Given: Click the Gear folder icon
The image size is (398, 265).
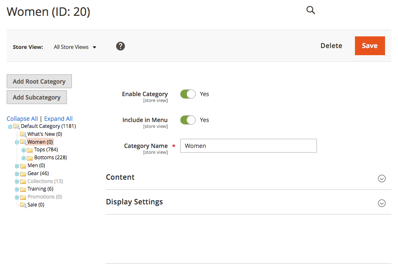Looking at the screenshot, I should [x=23, y=174].
